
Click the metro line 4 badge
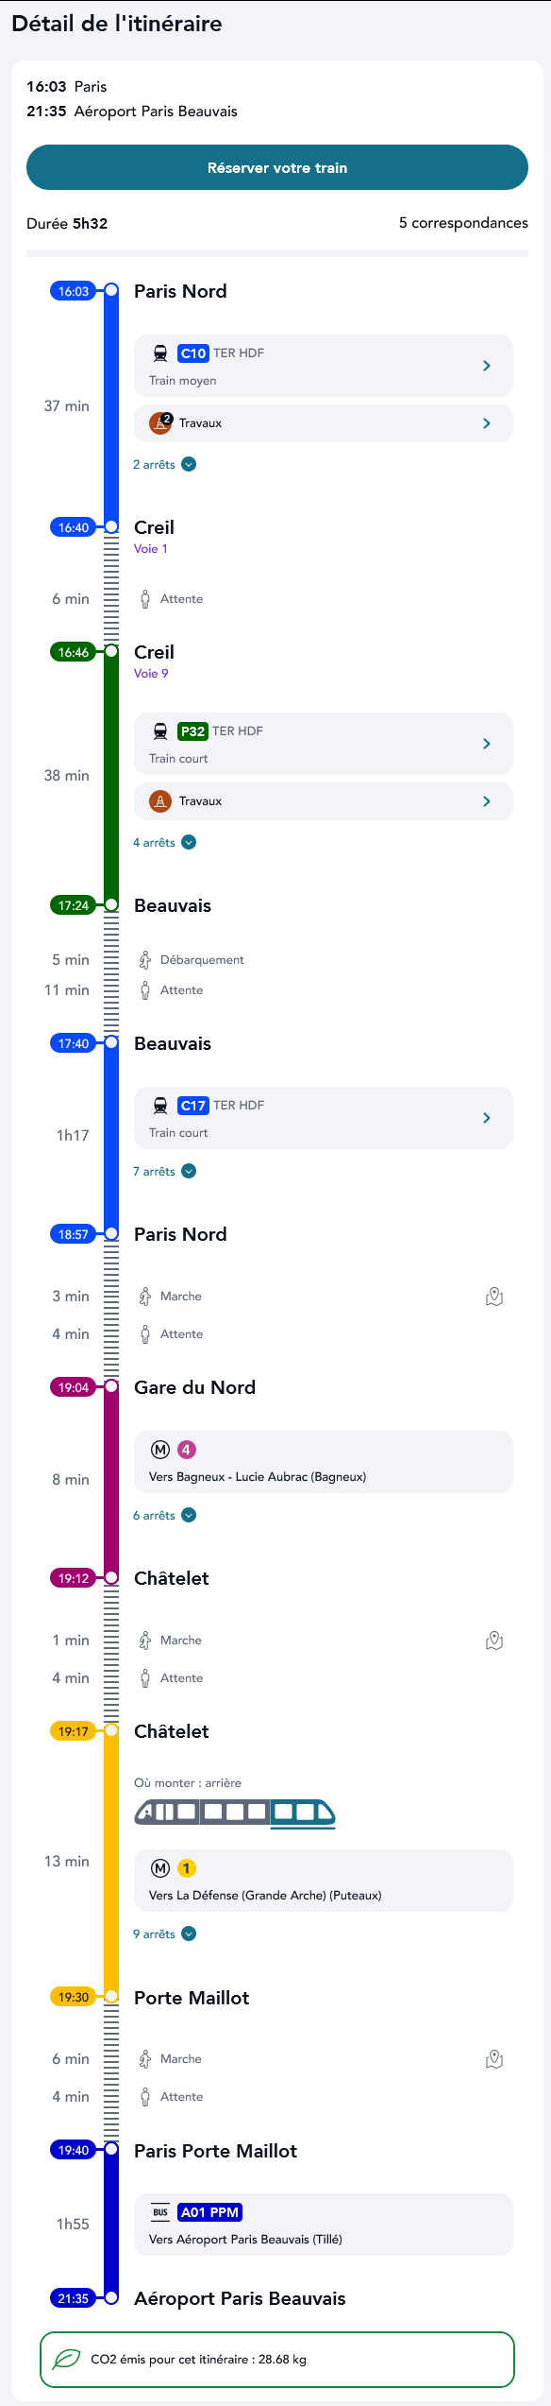tap(187, 1450)
